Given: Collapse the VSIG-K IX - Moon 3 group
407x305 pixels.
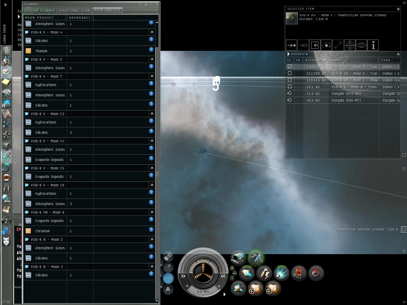Looking at the screenshot, I should pos(152,267).
